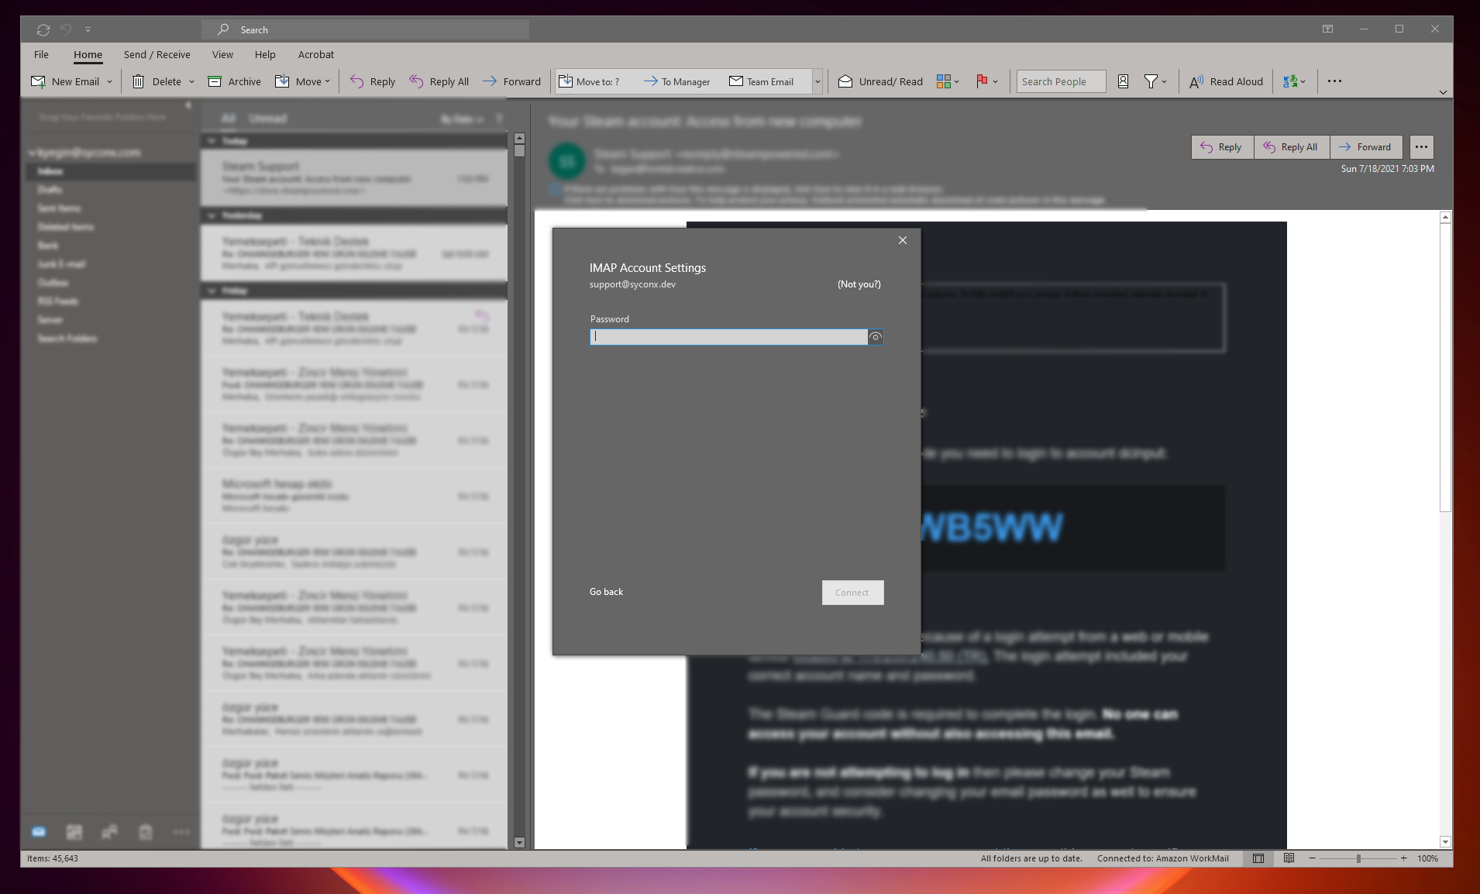
Task: Open the Filter Email funnel dropdown
Action: [x=1155, y=81]
